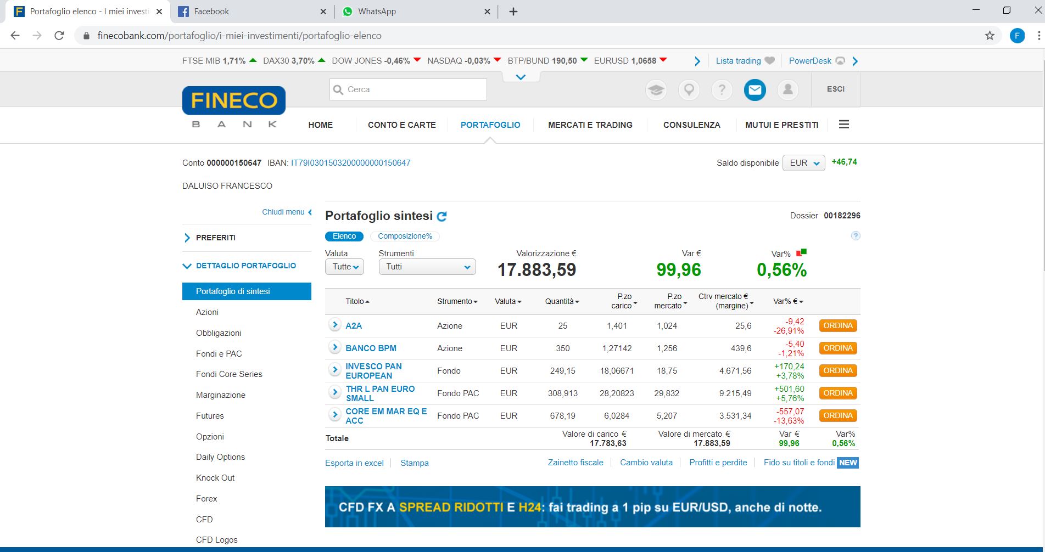Expand the market ticker bar chevron
The image size is (1045, 552).
tap(521, 77)
